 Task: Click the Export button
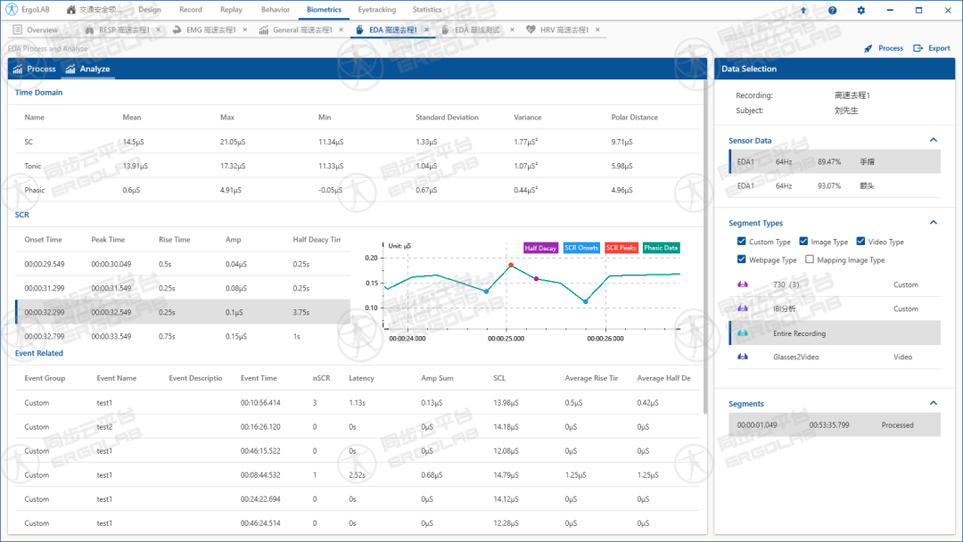(932, 48)
